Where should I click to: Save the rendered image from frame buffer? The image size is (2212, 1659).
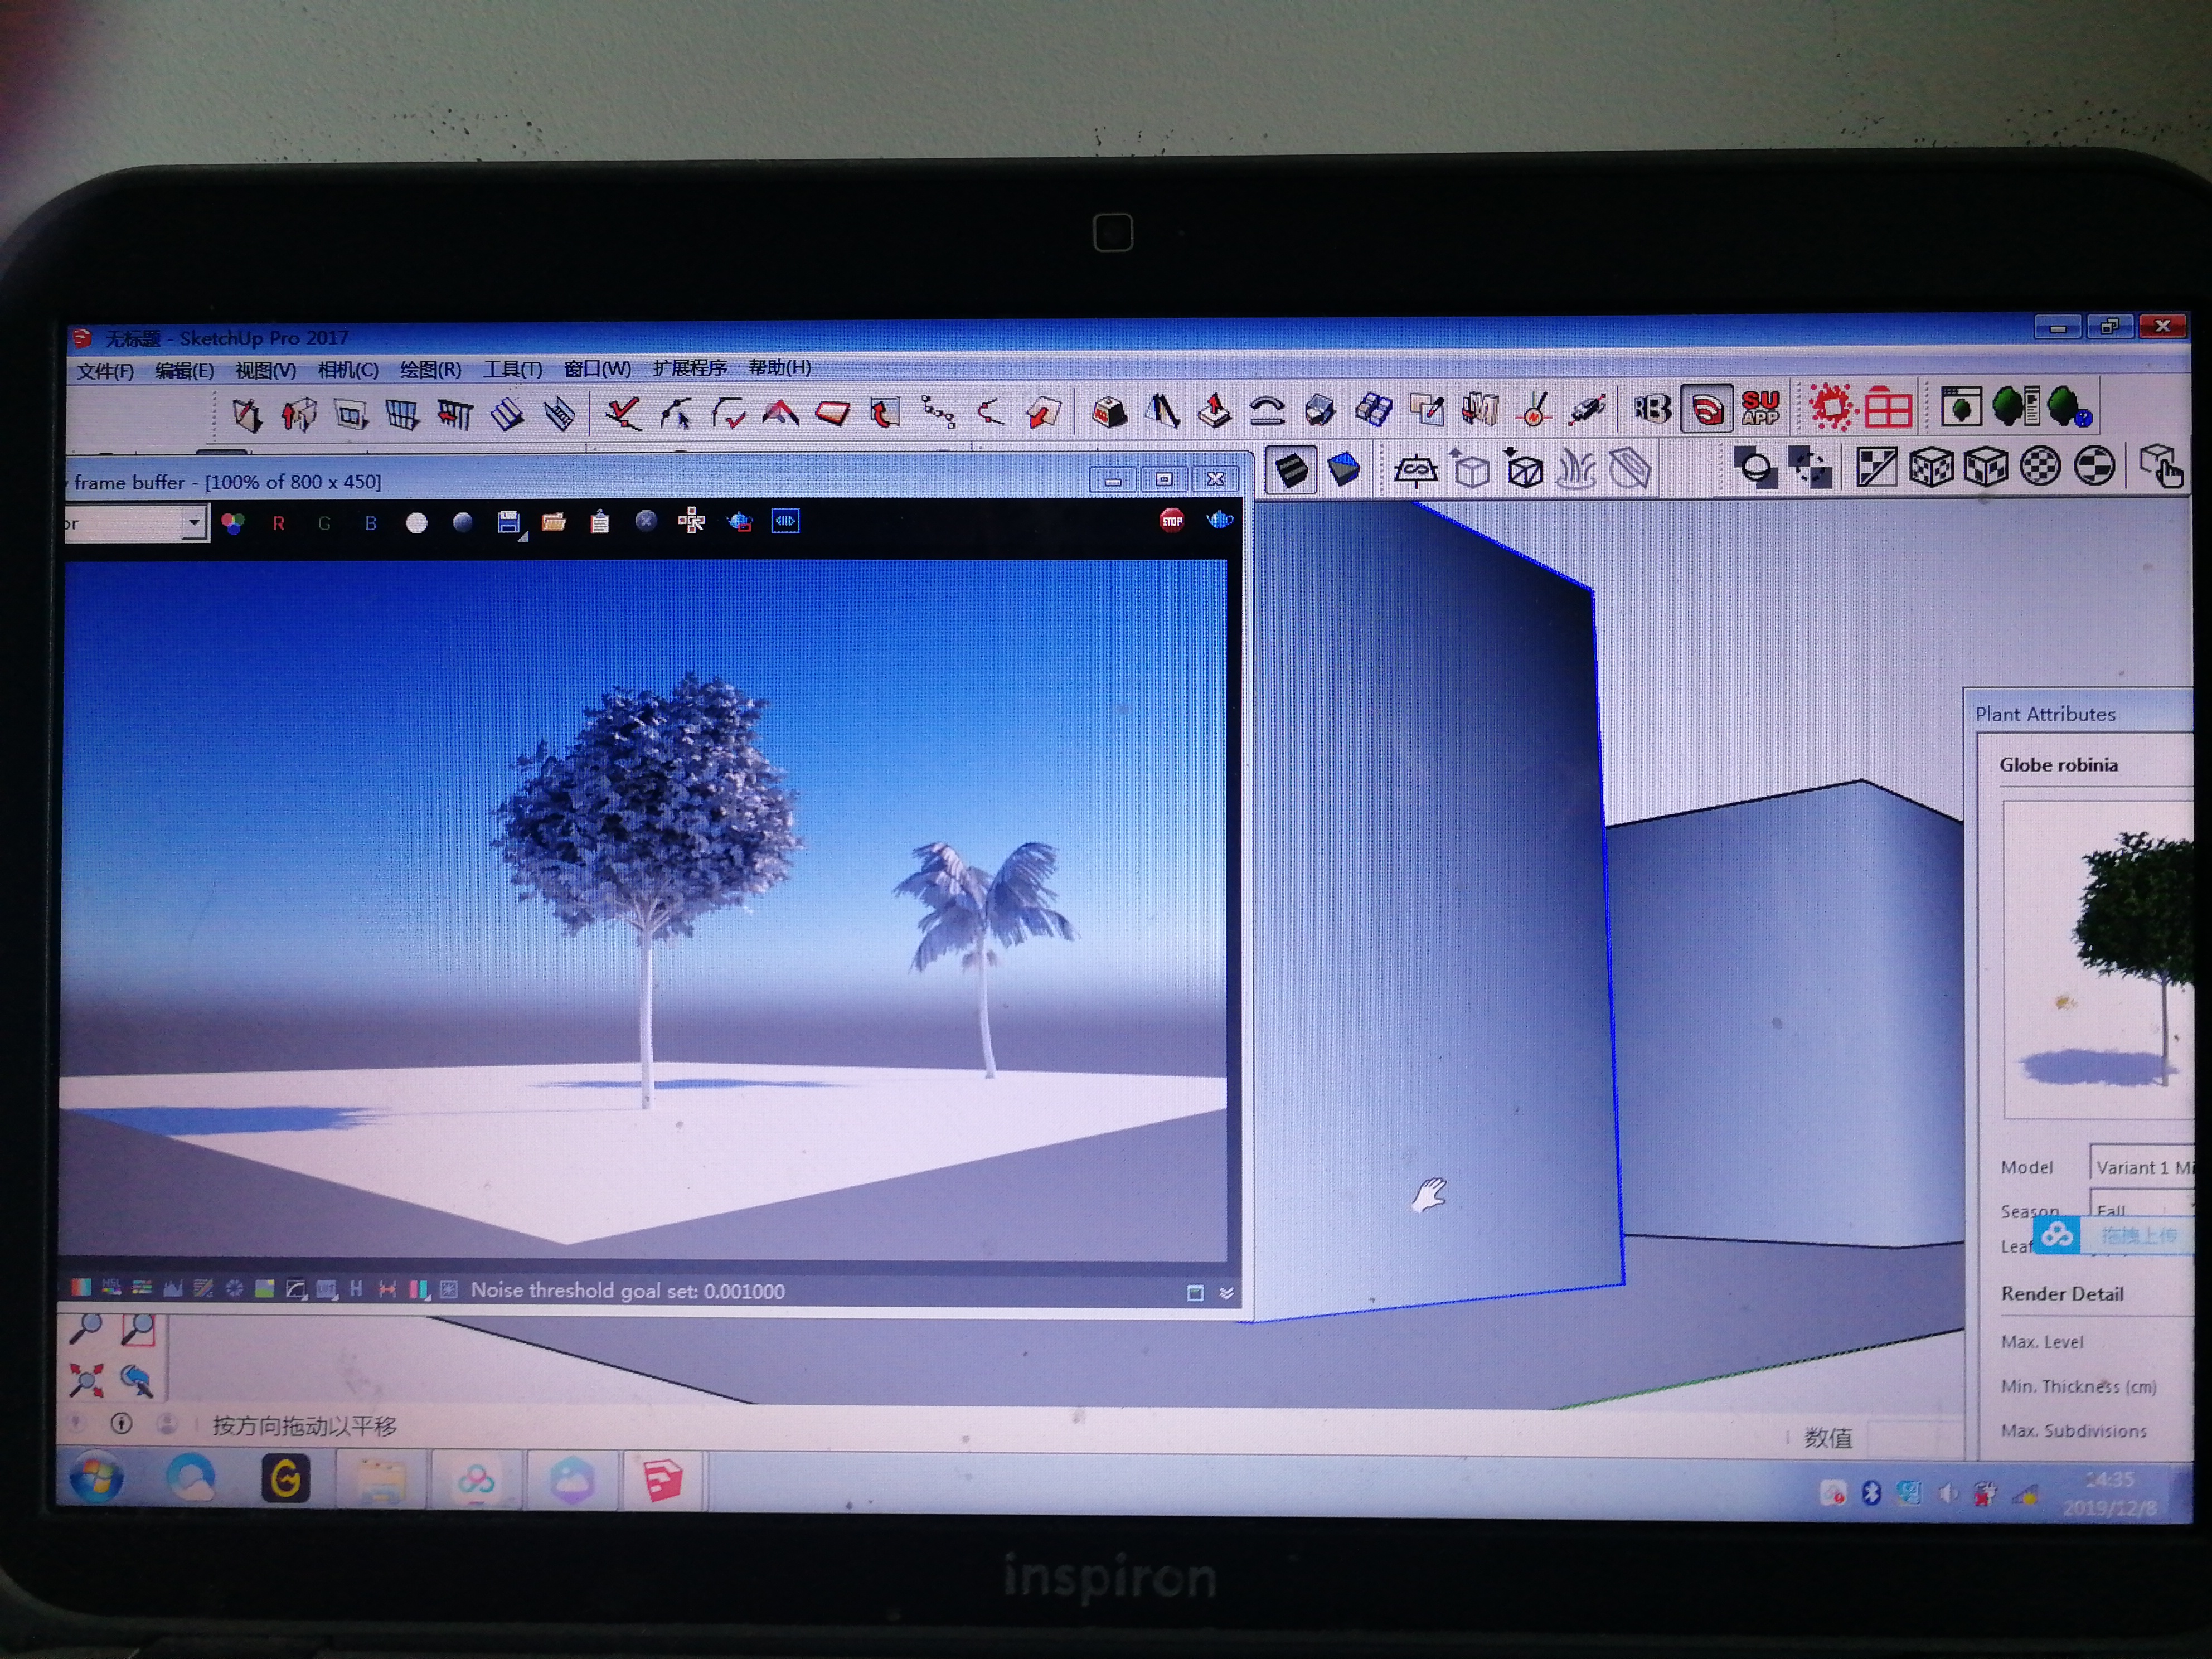pyautogui.click(x=509, y=522)
